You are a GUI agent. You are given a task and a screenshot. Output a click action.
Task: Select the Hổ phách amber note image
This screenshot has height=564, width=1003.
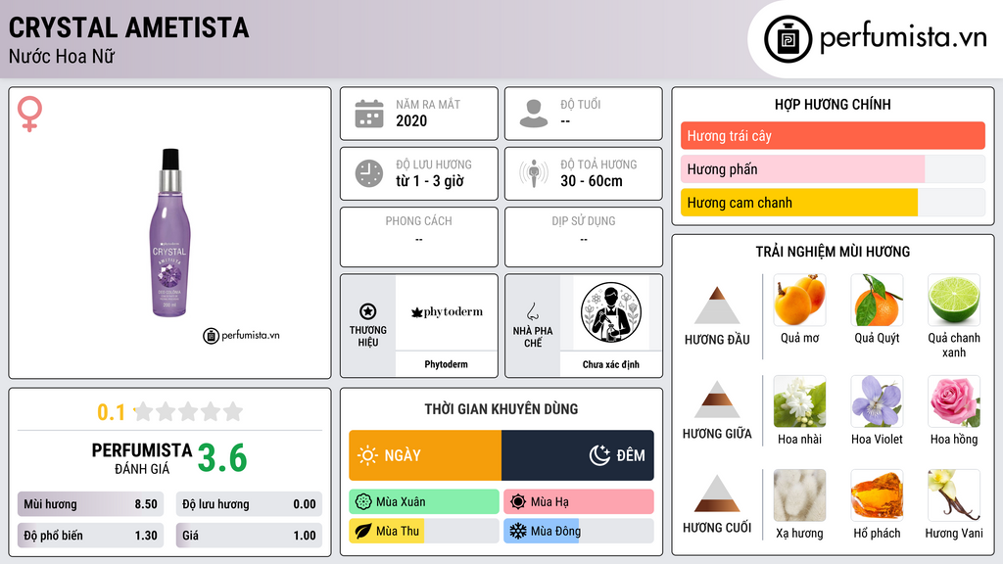coord(877,495)
